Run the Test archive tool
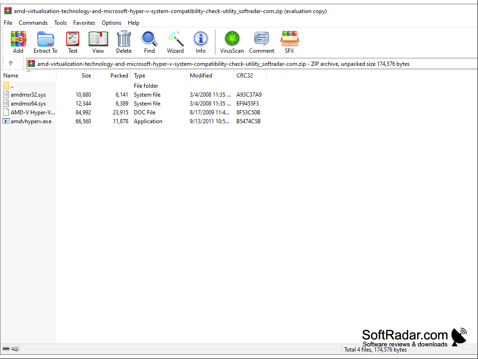This screenshot has width=478, height=359. click(x=73, y=39)
